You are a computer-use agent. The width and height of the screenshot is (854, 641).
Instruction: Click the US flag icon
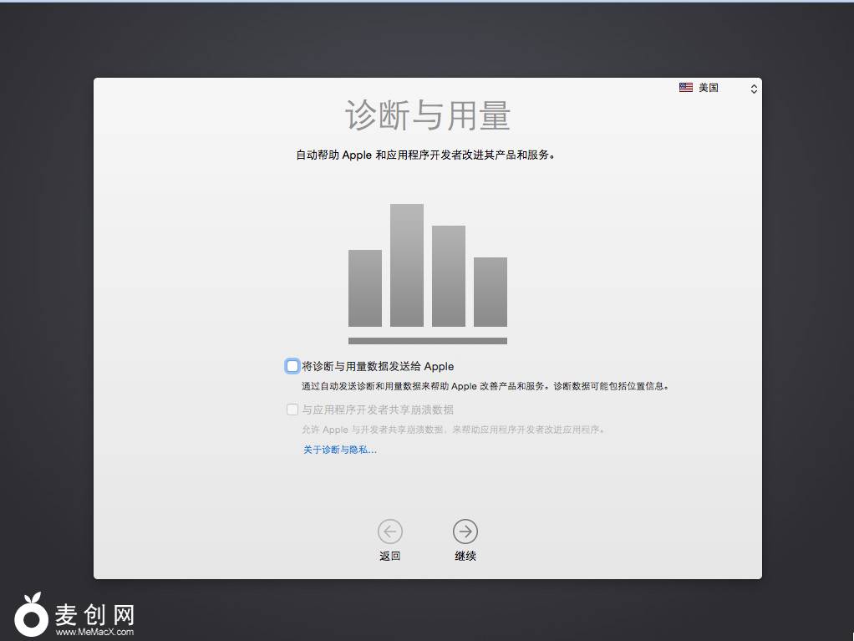point(686,88)
